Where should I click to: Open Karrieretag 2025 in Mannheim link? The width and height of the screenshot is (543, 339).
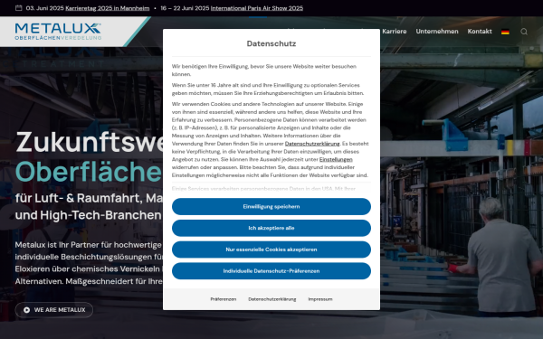(108, 8)
